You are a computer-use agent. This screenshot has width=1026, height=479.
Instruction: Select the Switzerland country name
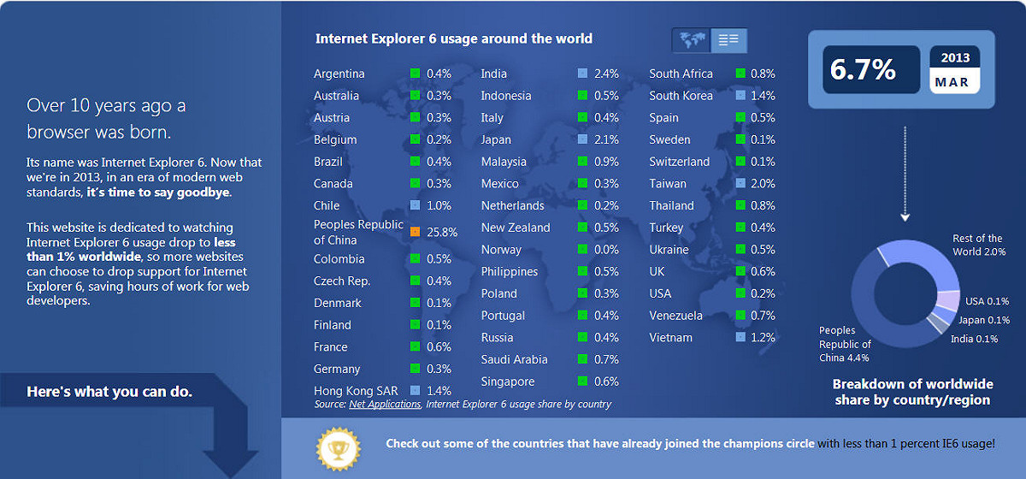680,162
